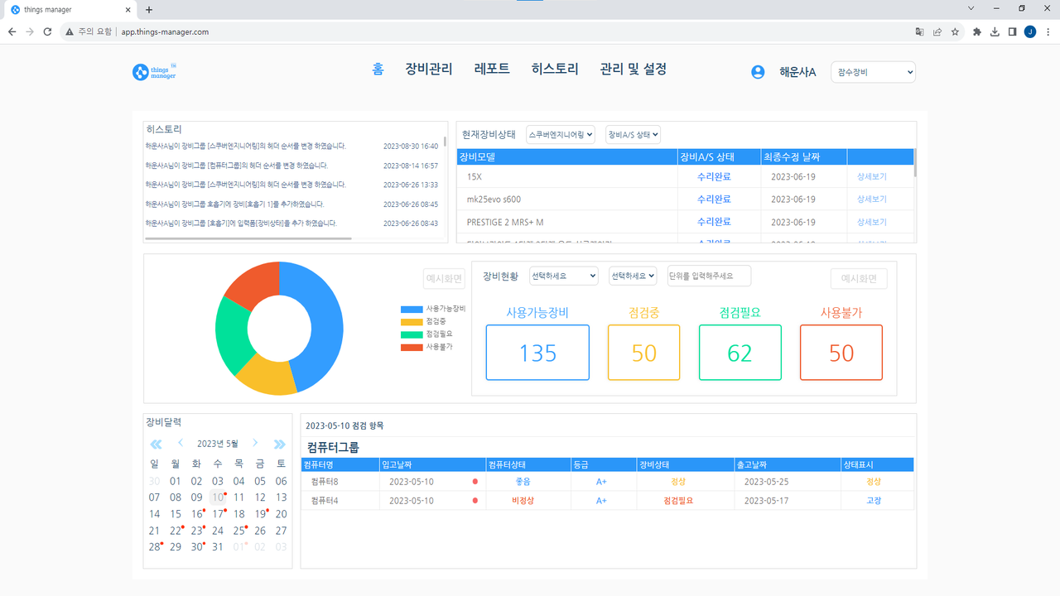Screen dimensions: 1060x596
Task: Open 레포트 menu
Action: coord(492,70)
